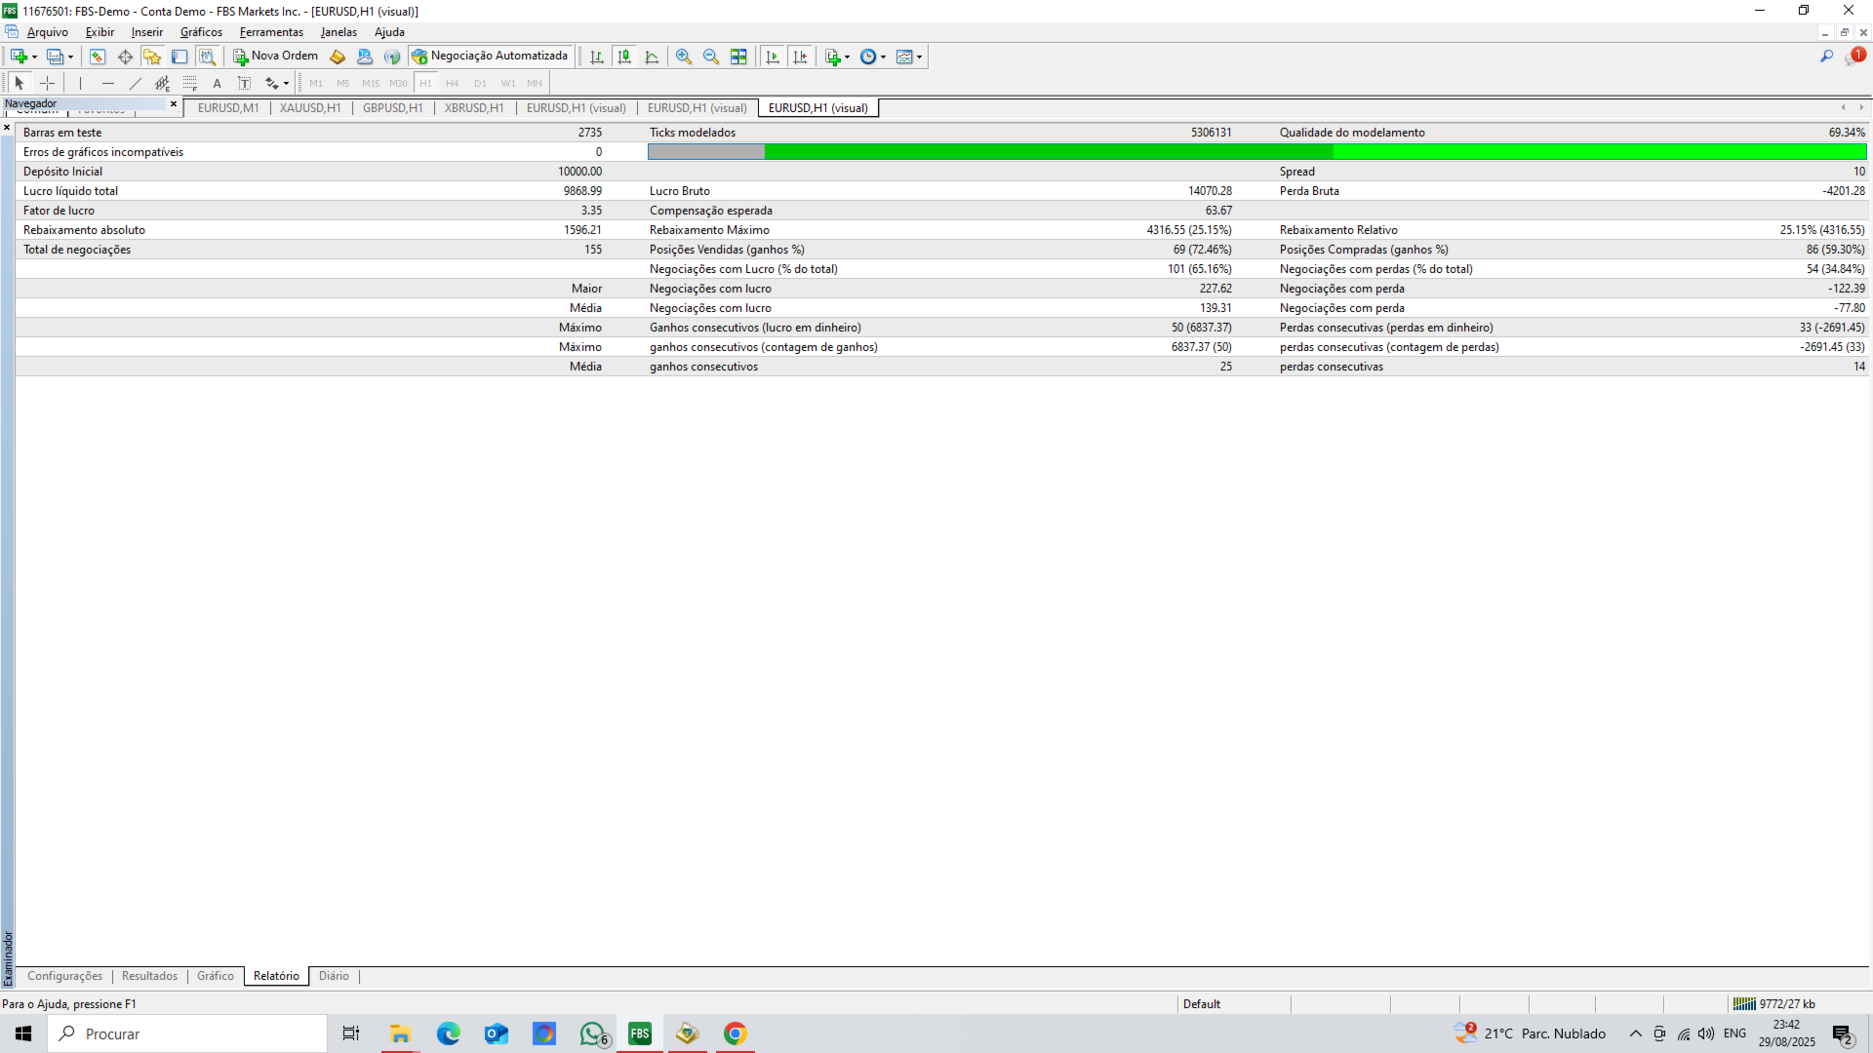Close the Strategy Tester panel
The width and height of the screenshot is (1873, 1053).
[7, 128]
